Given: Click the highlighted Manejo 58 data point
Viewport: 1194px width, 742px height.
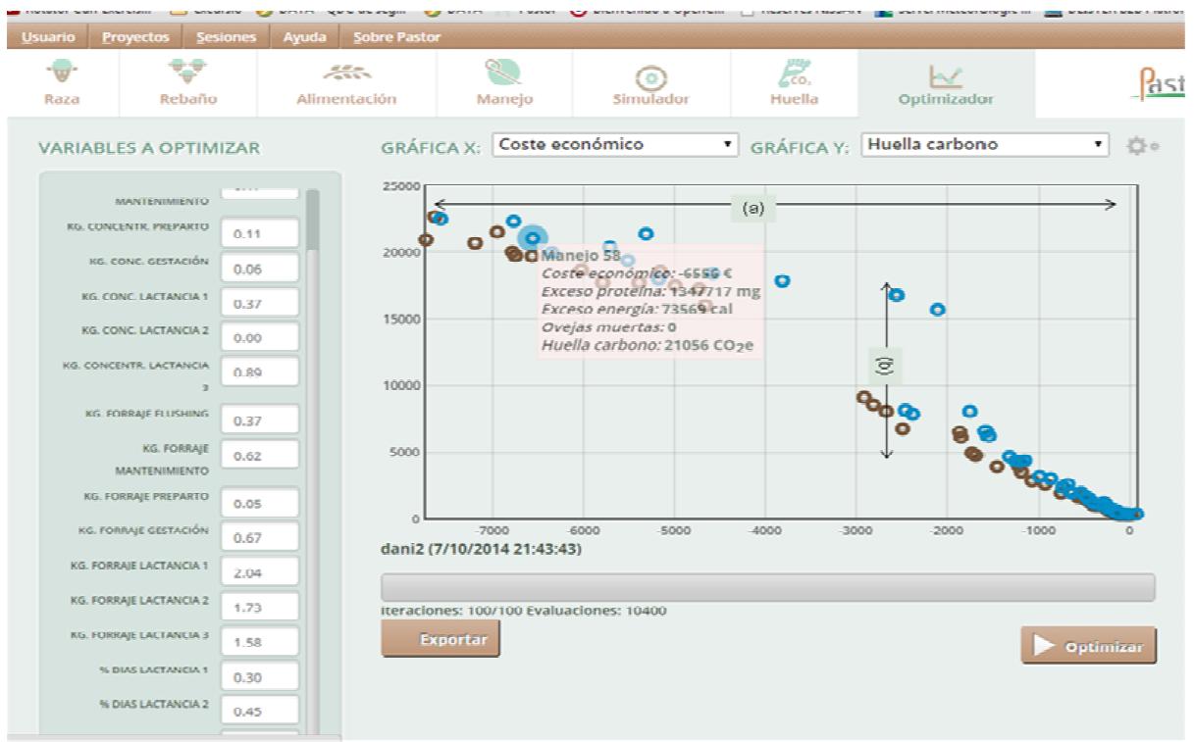Looking at the screenshot, I should point(533,238).
